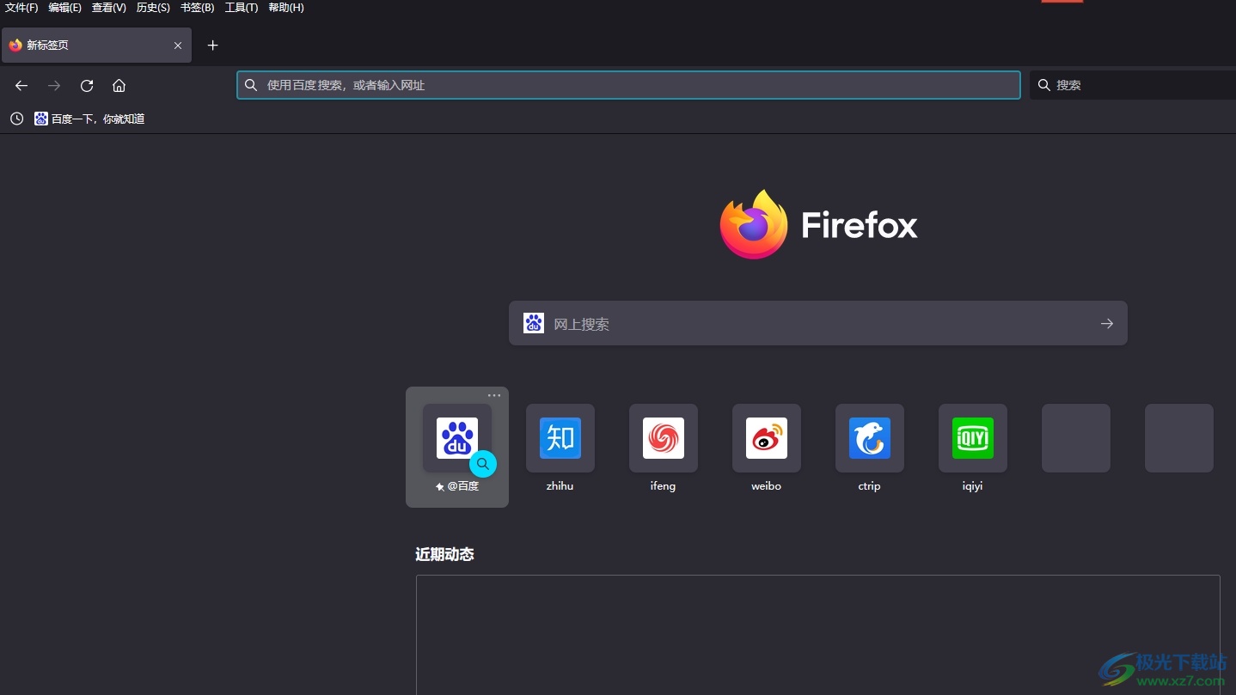This screenshot has width=1236, height=695.
Task: Open the ifeng shortcut
Action: [x=664, y=438]
